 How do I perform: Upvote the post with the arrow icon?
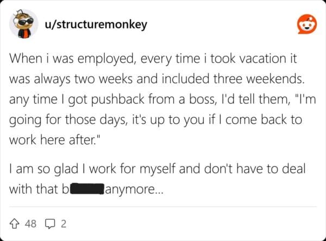tap(15, 222)
